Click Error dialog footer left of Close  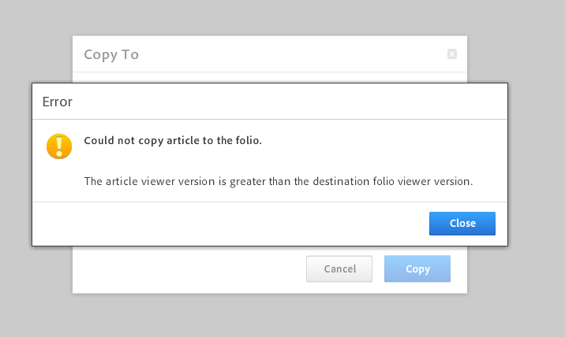(x=230, y=224)
